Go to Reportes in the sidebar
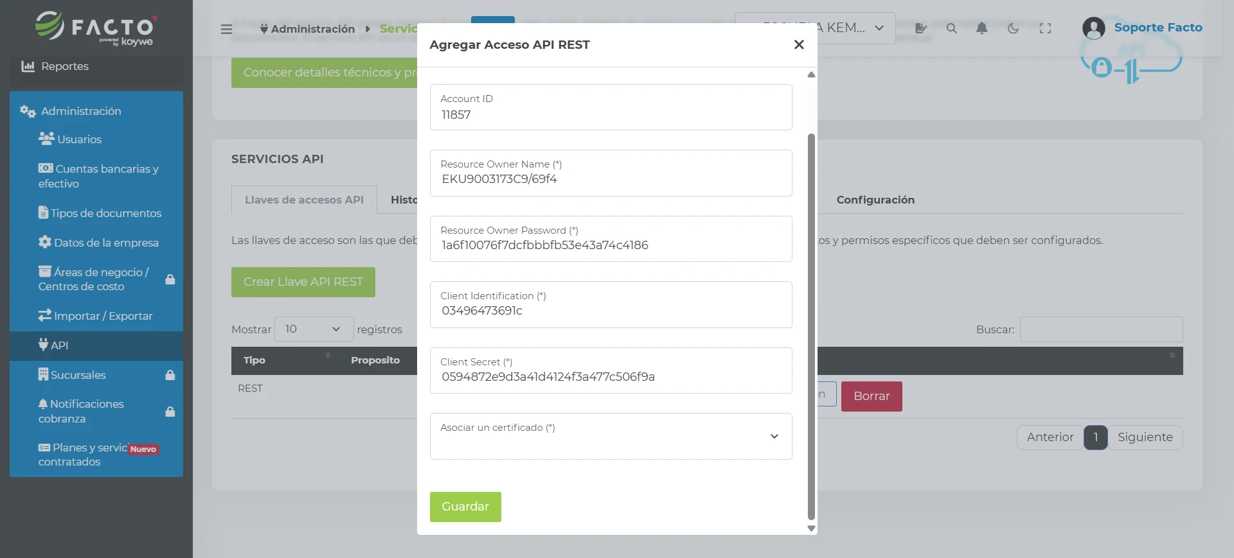The height and width of the screenshot is (558, 1234). pos(96,66)
